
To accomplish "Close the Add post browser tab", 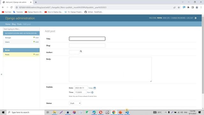I will (31, 2).
